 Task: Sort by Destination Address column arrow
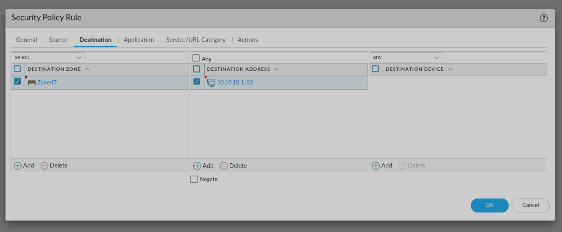pos(277,69)
